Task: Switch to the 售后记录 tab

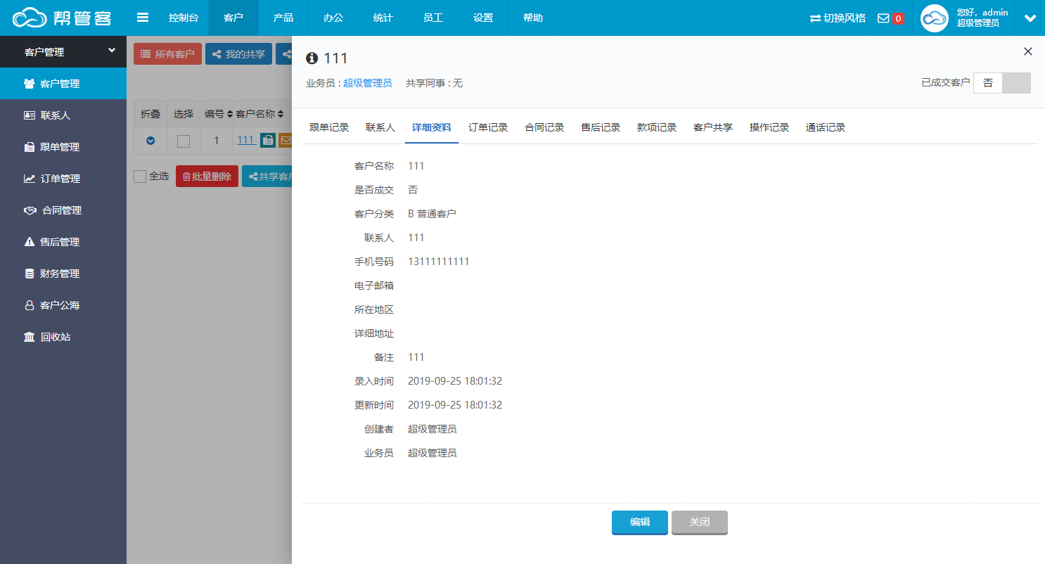Action: pyautogui.click(x=601, y=128)
